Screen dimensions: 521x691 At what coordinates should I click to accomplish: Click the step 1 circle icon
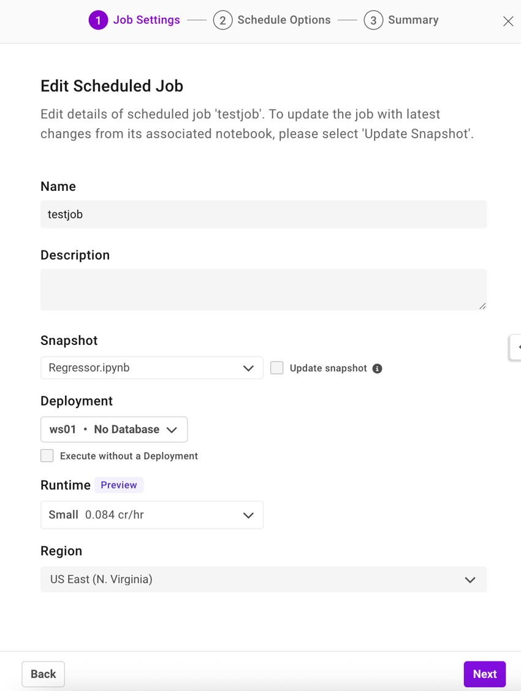(98, 20)
